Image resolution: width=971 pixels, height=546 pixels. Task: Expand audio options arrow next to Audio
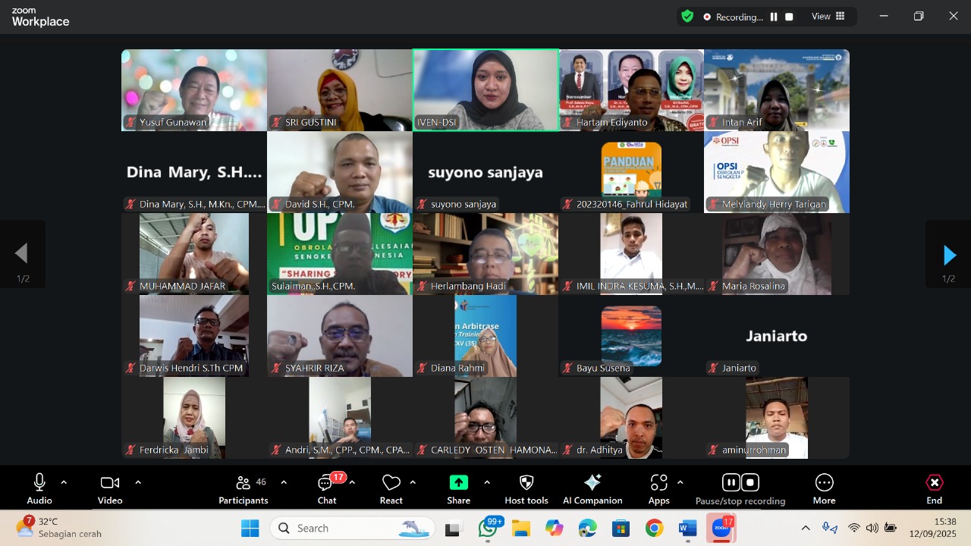[x=64, y=482]
